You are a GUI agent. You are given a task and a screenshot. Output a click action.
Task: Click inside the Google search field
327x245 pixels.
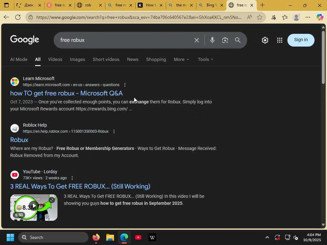tap(125, 40)
